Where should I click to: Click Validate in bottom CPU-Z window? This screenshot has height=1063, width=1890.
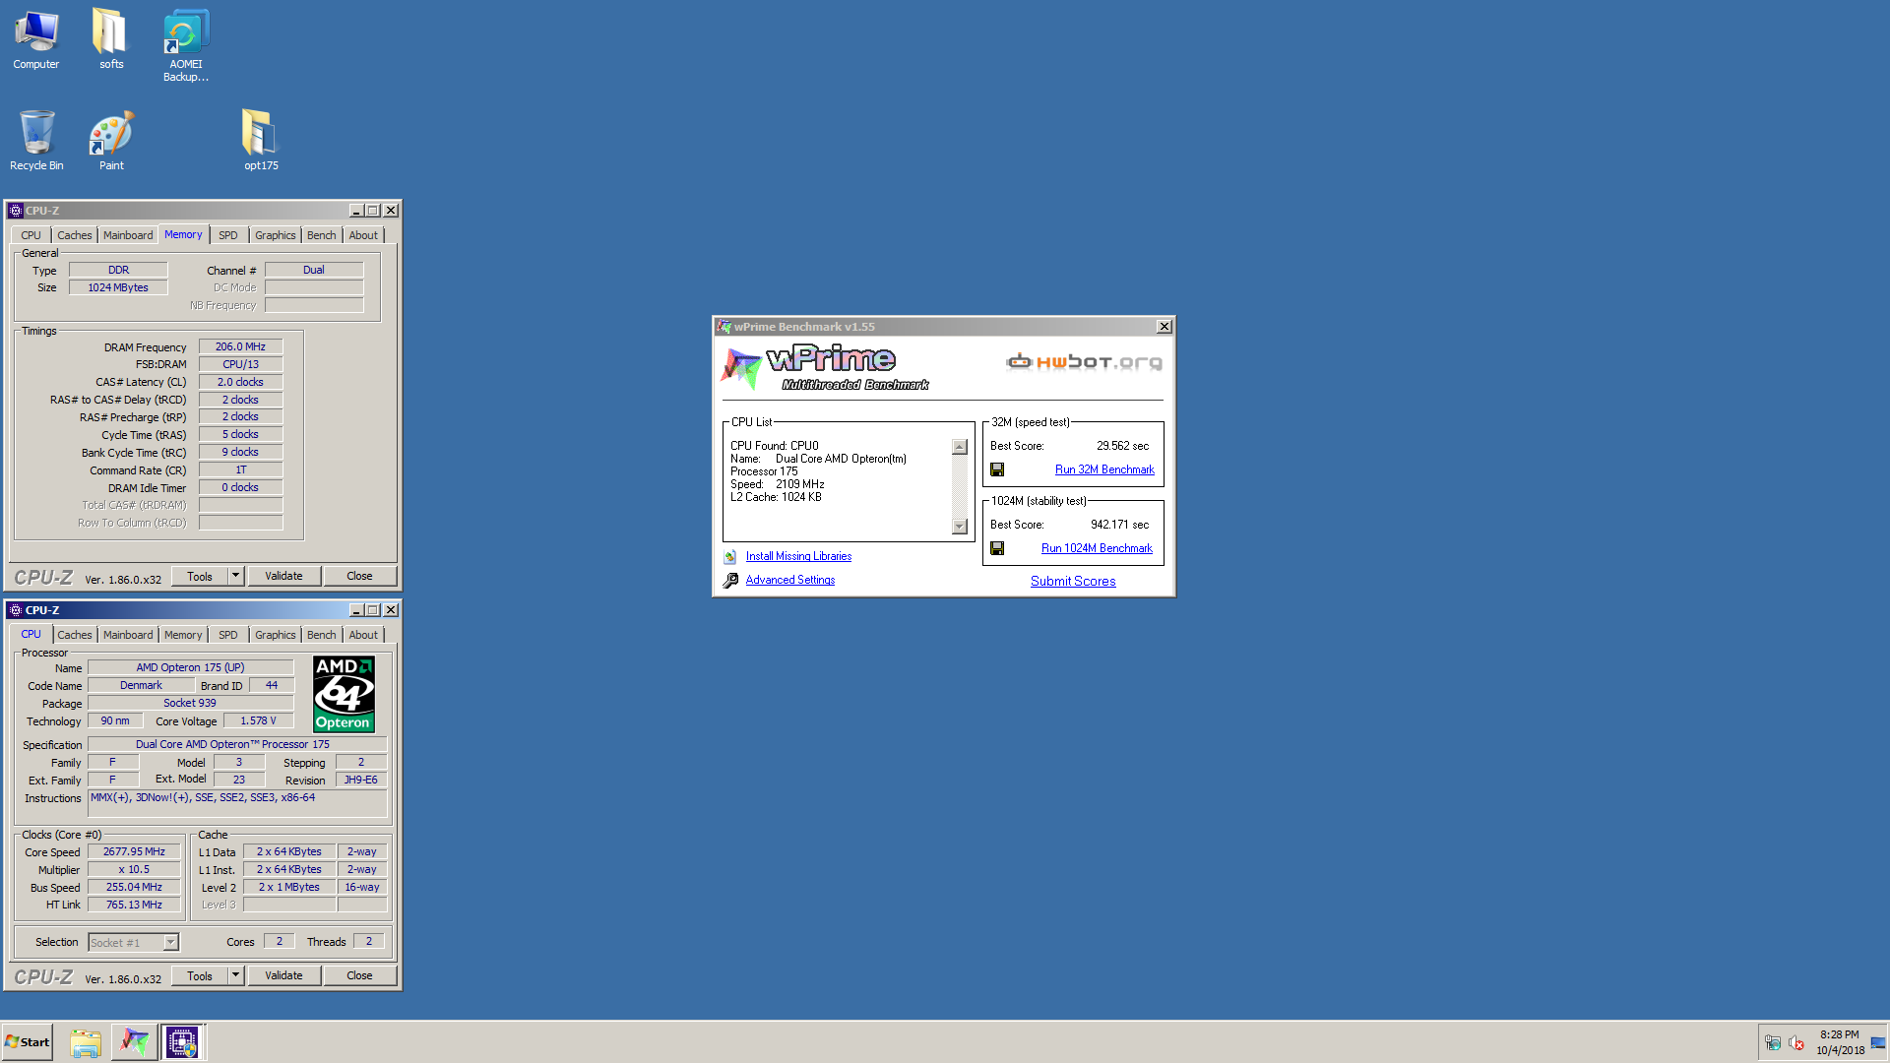point(283,975)
